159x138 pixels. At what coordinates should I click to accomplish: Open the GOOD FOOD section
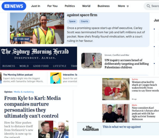(x=41, y=66)
